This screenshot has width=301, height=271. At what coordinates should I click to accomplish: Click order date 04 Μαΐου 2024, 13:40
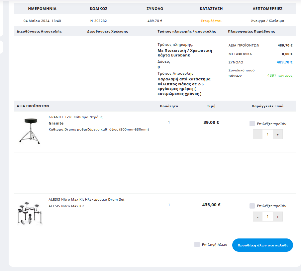[x=42, y=21]
